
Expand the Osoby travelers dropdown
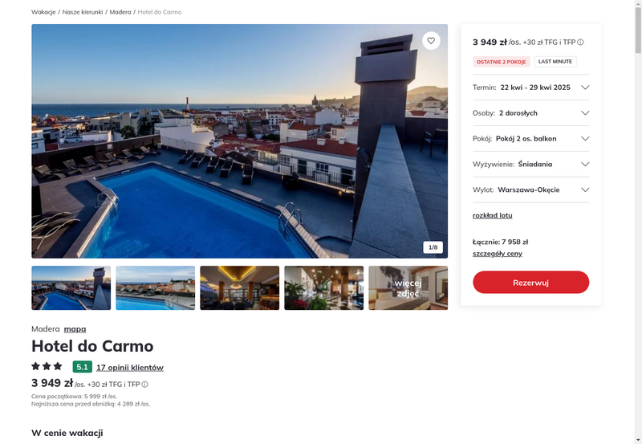click(x=530, y=113)
